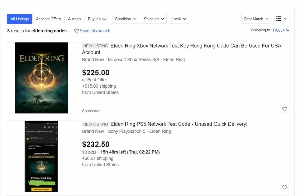Open the Condition dropdown
298x196 pixels.
coord(125,19)
